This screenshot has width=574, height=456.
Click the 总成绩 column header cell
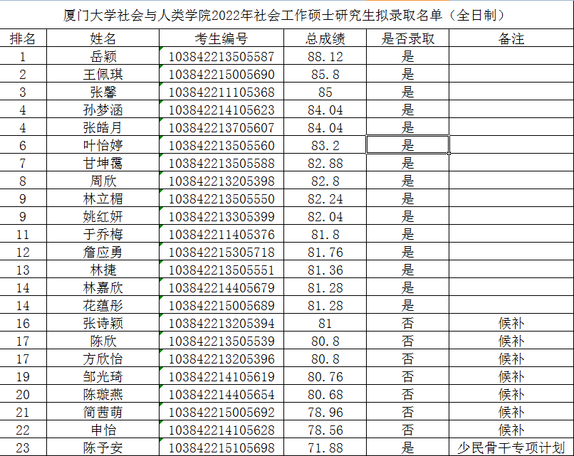click(325, 38)
